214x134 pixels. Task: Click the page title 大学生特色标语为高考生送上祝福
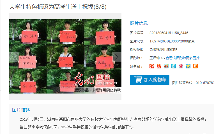pyautogui.click(x=51, y=7)
